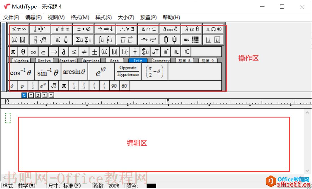Insert theta symbol from the small bar
Image resolution: width=312 pixels, height=189 pixels.
[23, 52]
